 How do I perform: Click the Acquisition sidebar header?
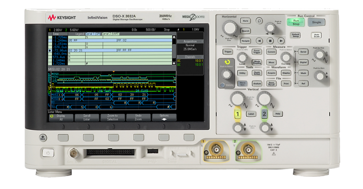190,41
